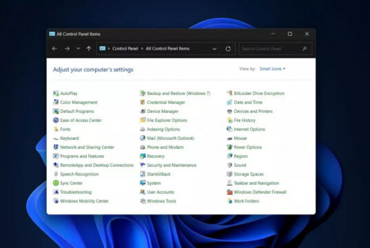Open the AutoPlay icon
Viewport: 370px width, 248px height.
[56, 93]
